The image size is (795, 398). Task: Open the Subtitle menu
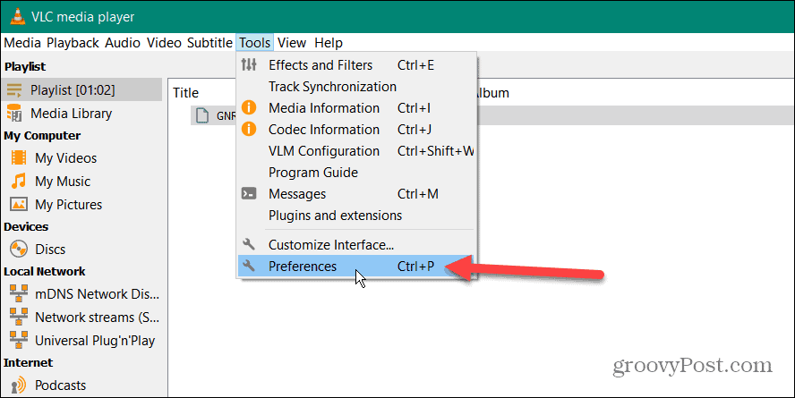click(x=209, y=43)
